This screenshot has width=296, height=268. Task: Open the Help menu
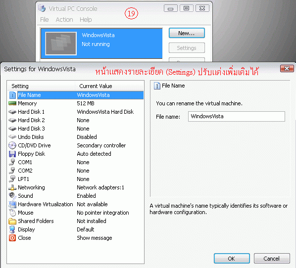coord(86,20)
